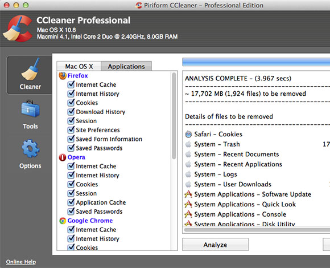Select 'System Applications – Quick Look' row
This screenshot has width=330, height=268.
coord(256,204)
